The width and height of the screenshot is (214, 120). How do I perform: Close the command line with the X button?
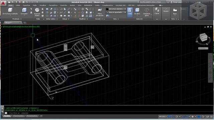(x=2, y=108)
